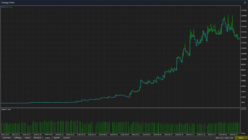Click the 2025.12.17 date label

(27, 135)
